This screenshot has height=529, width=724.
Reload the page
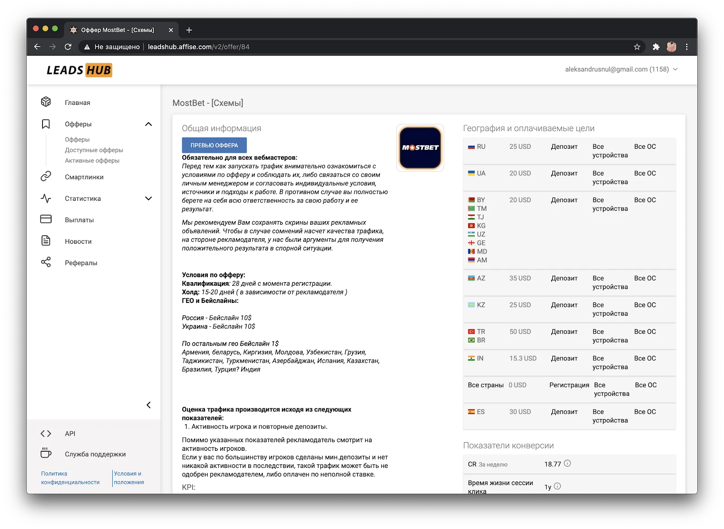pos(68,47)
